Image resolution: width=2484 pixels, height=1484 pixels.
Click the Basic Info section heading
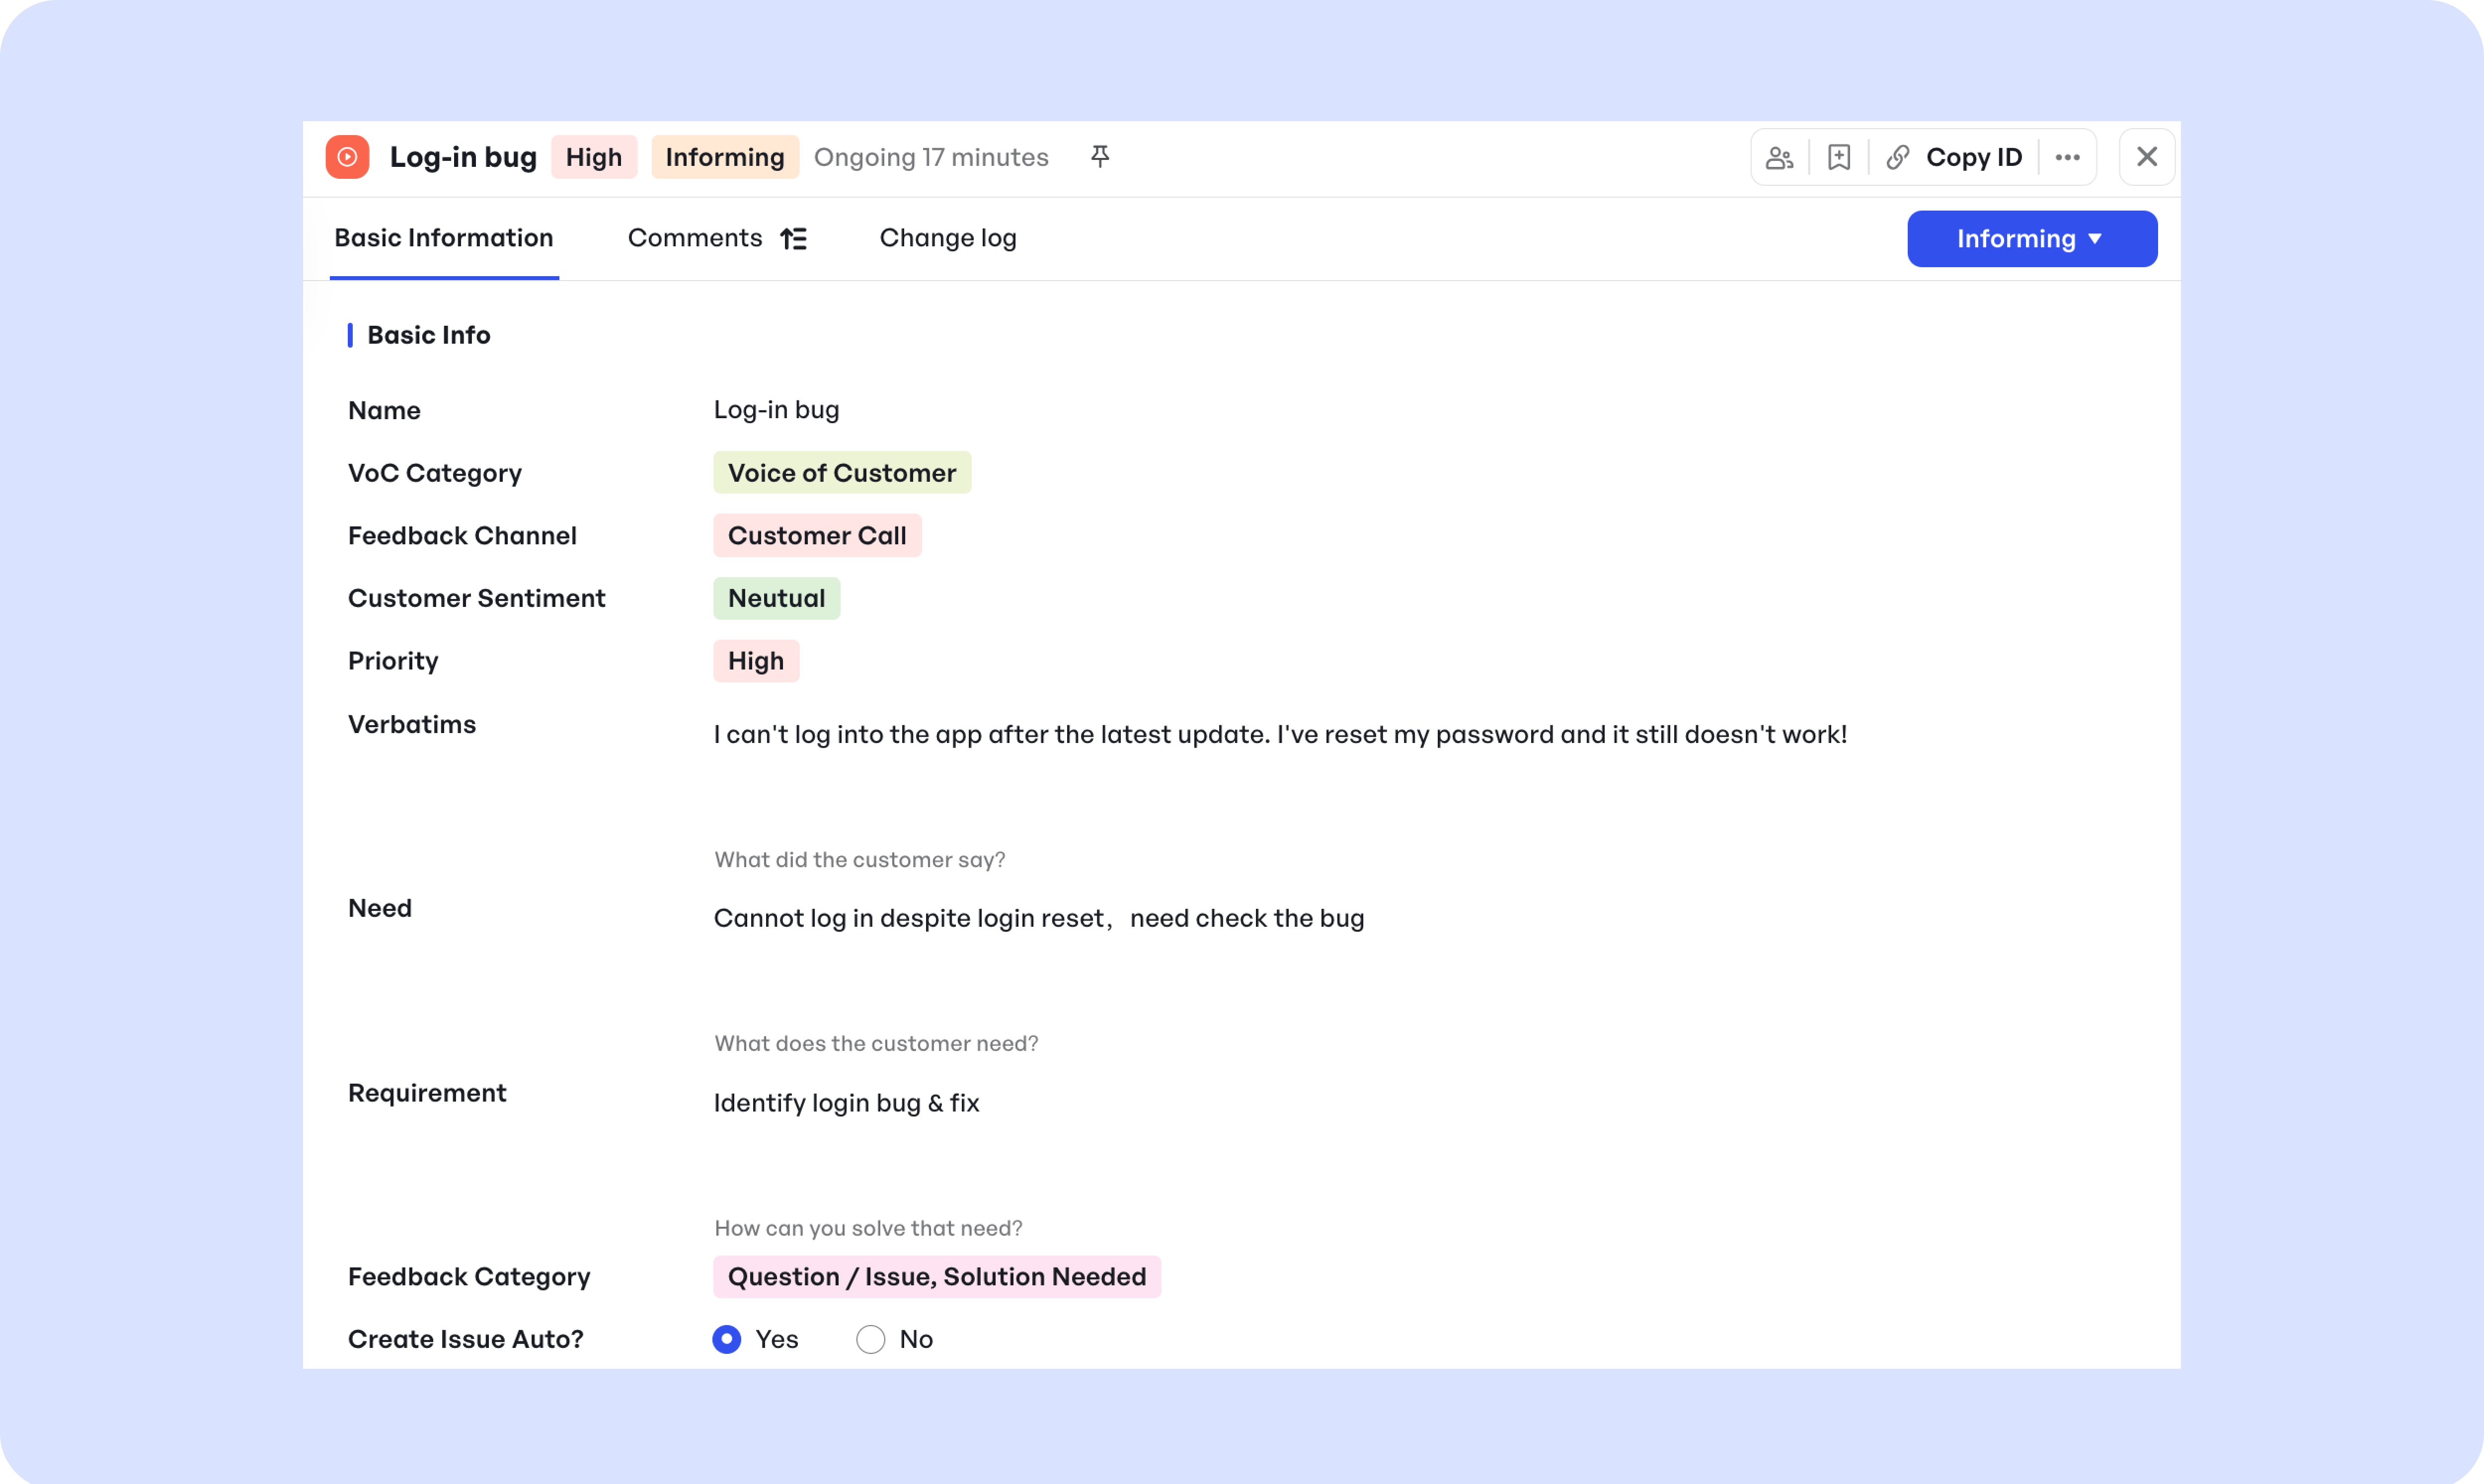(x=429, y=335)
